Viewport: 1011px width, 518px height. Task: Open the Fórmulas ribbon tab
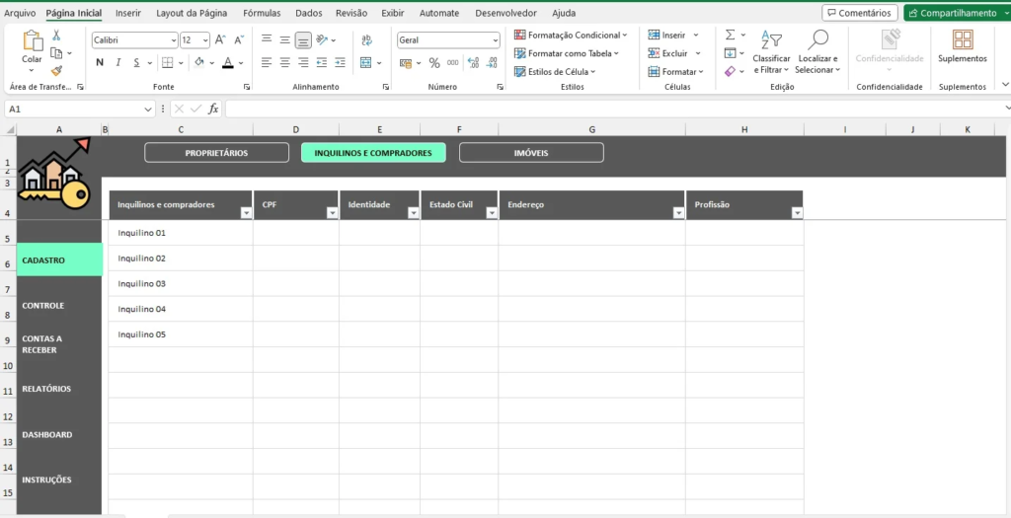tap(262, 13)
